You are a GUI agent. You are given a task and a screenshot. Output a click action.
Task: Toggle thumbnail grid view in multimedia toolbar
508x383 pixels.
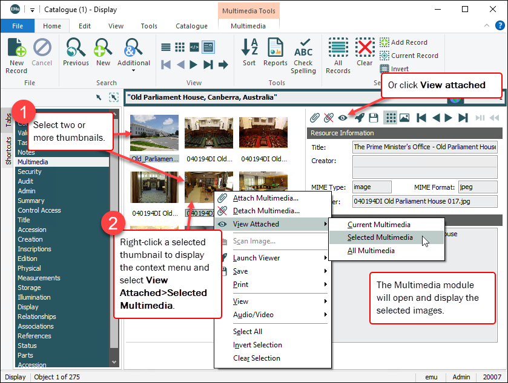pyautogui.click(x=391, y=118)
